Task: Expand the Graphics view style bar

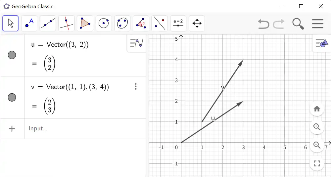Action: tap(321, 43)
